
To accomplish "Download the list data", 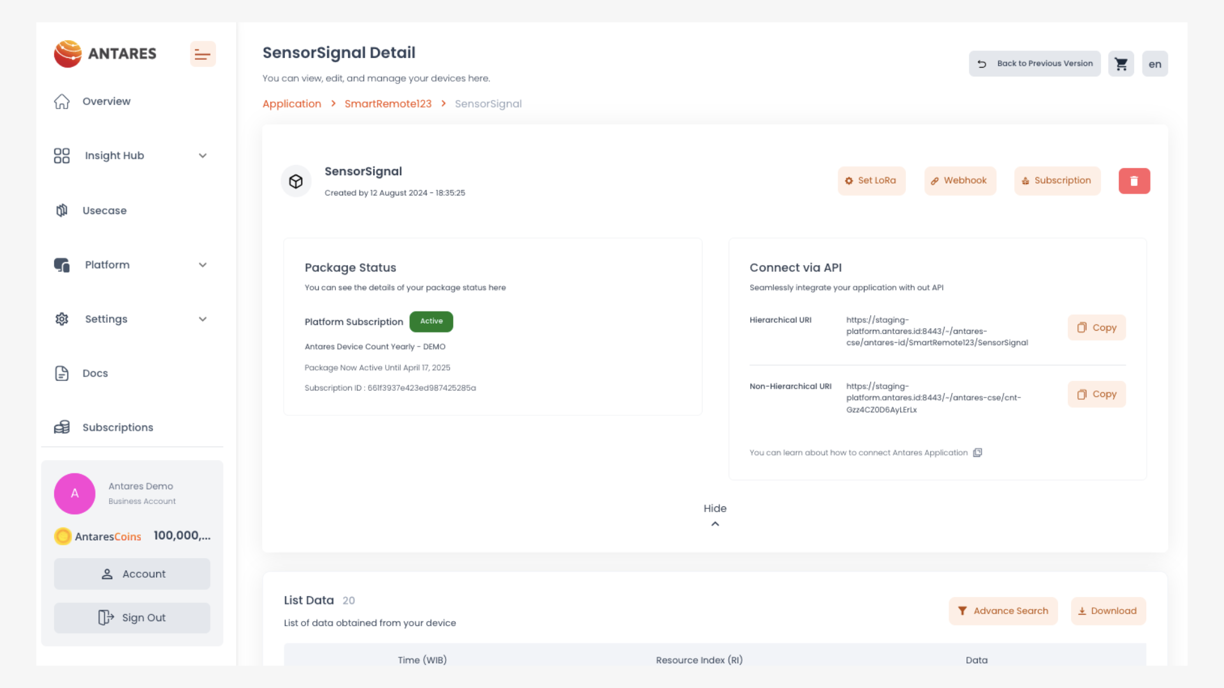I will tap(1109, 611).
